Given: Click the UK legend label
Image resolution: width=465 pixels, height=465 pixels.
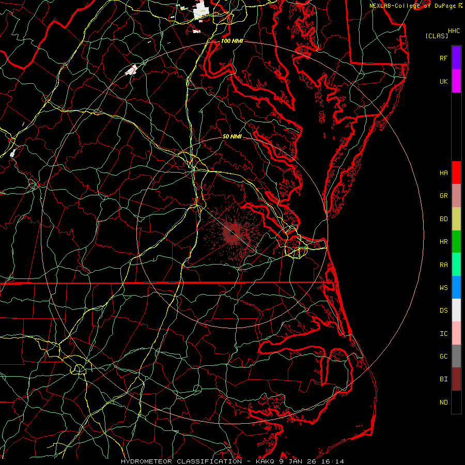Looking at the screenshot, I should [443, 81].
